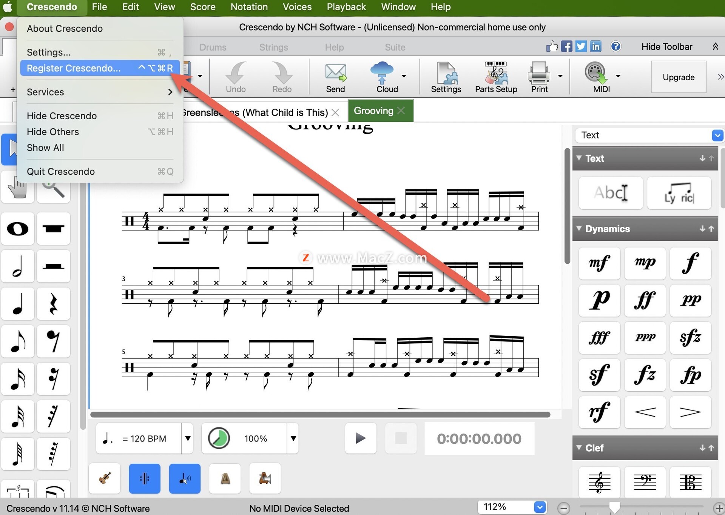
Task: Select the Lyric text tool
Action: [679, 193]
